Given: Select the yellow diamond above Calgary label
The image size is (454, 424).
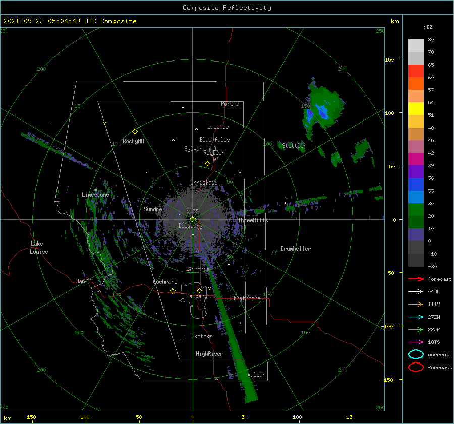Looking at the screenshot, I should (199, 290).
